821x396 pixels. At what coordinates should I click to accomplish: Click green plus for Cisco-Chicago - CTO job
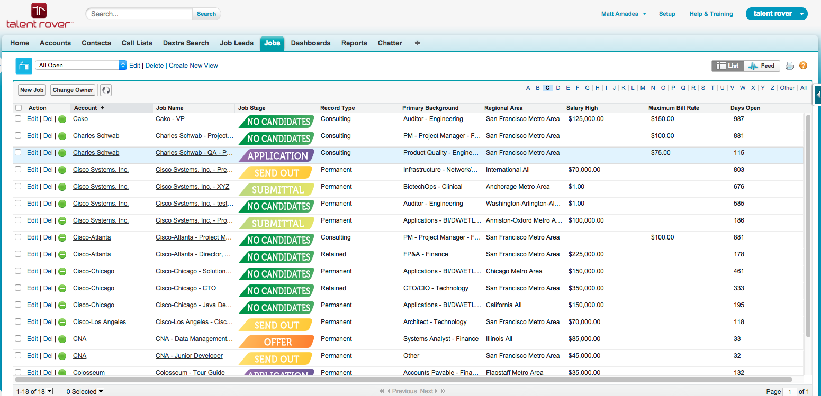pyautogui.click(x=62, y=289)
